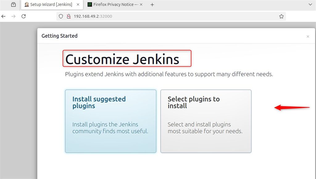Close the Setup Wizard [Jenkins] tab
This screenshot has height=179, width=316.
click(78, 4)
